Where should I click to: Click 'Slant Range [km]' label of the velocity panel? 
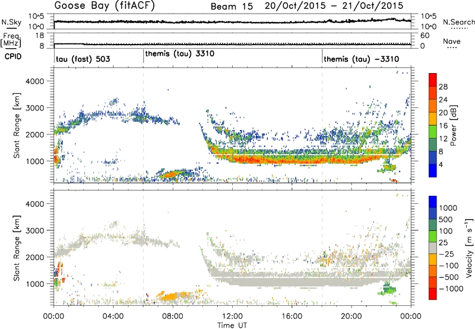(x=17, y=248)
